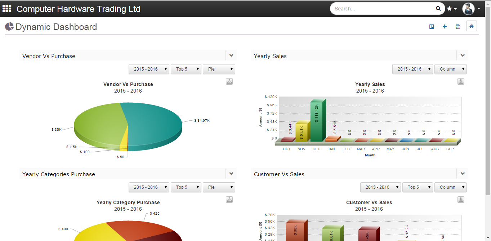Click the $ 400 category pie label
Viewport: 491px width, 241px height.
pyautogui.click(x=63, y=229)
